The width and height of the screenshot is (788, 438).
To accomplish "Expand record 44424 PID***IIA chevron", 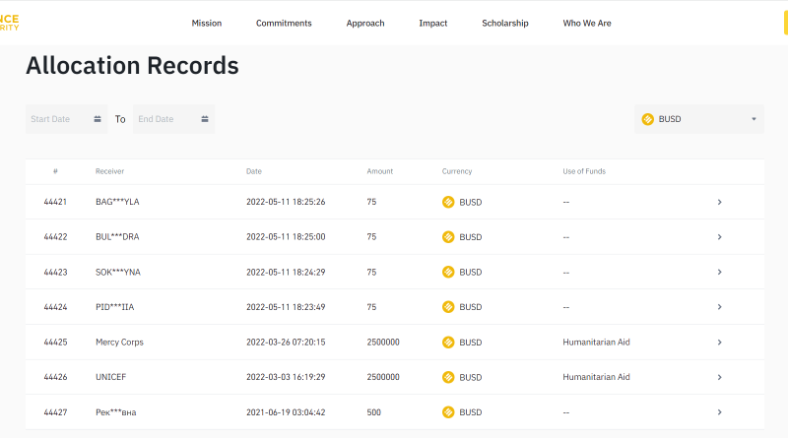I will pyautogui.click(x=720, y=307).
